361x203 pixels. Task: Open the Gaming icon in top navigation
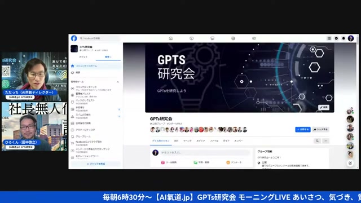click(x=254, y=38)
